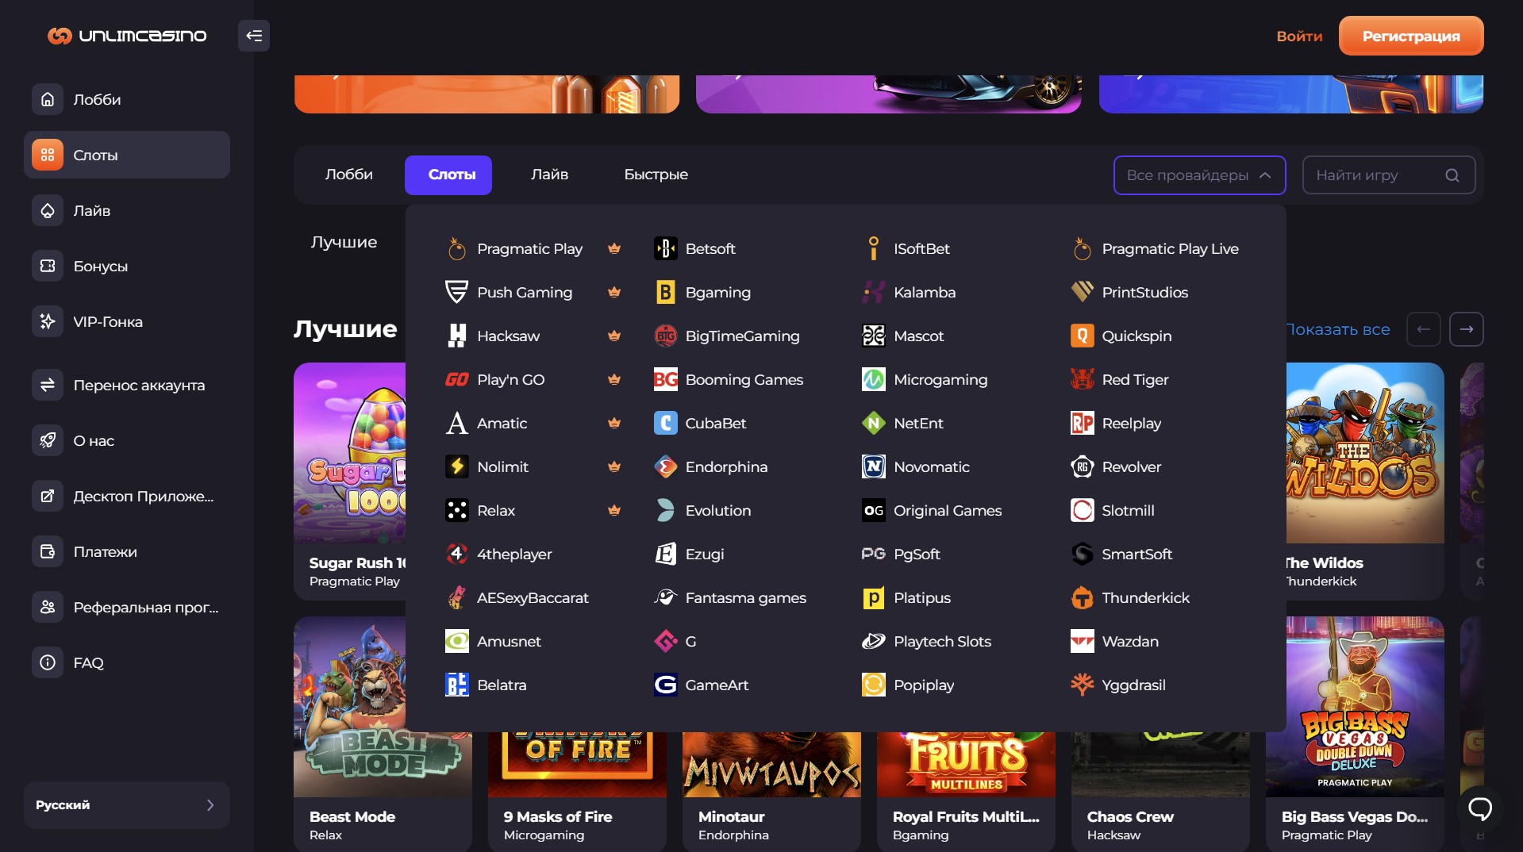Collapse the sidebar with the menu icon

(254, 36)
